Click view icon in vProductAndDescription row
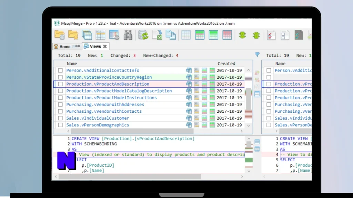353x198 pixels. [189, 84]
